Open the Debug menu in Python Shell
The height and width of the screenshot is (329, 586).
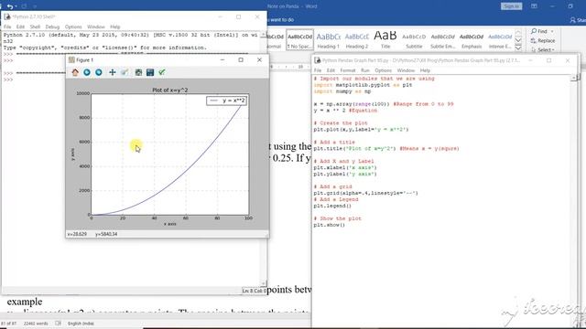pos(52,27)
